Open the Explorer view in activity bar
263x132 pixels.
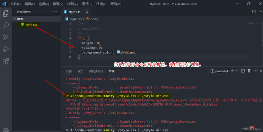point(6,13)
